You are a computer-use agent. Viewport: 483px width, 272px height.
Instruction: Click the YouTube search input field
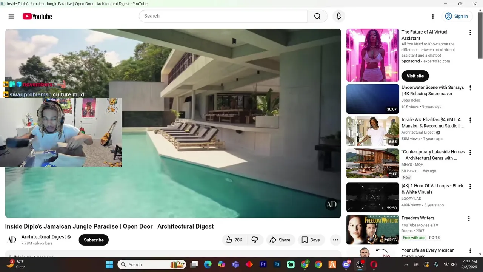(x=223, y=16)
